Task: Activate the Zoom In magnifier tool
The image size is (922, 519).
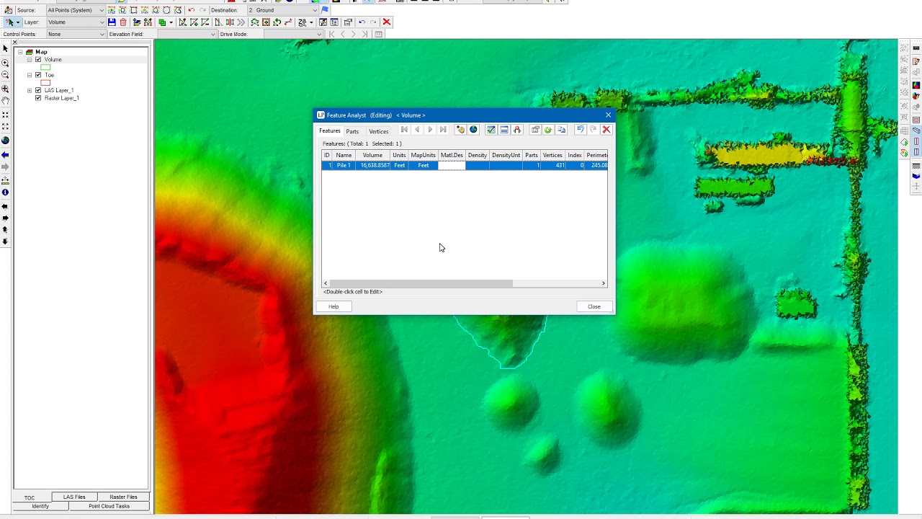Action: [x=5, y=63]
